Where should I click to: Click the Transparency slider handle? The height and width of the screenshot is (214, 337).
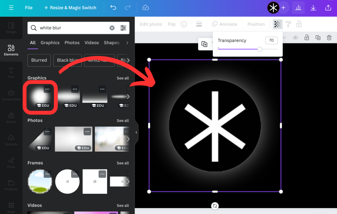point(260,49)
